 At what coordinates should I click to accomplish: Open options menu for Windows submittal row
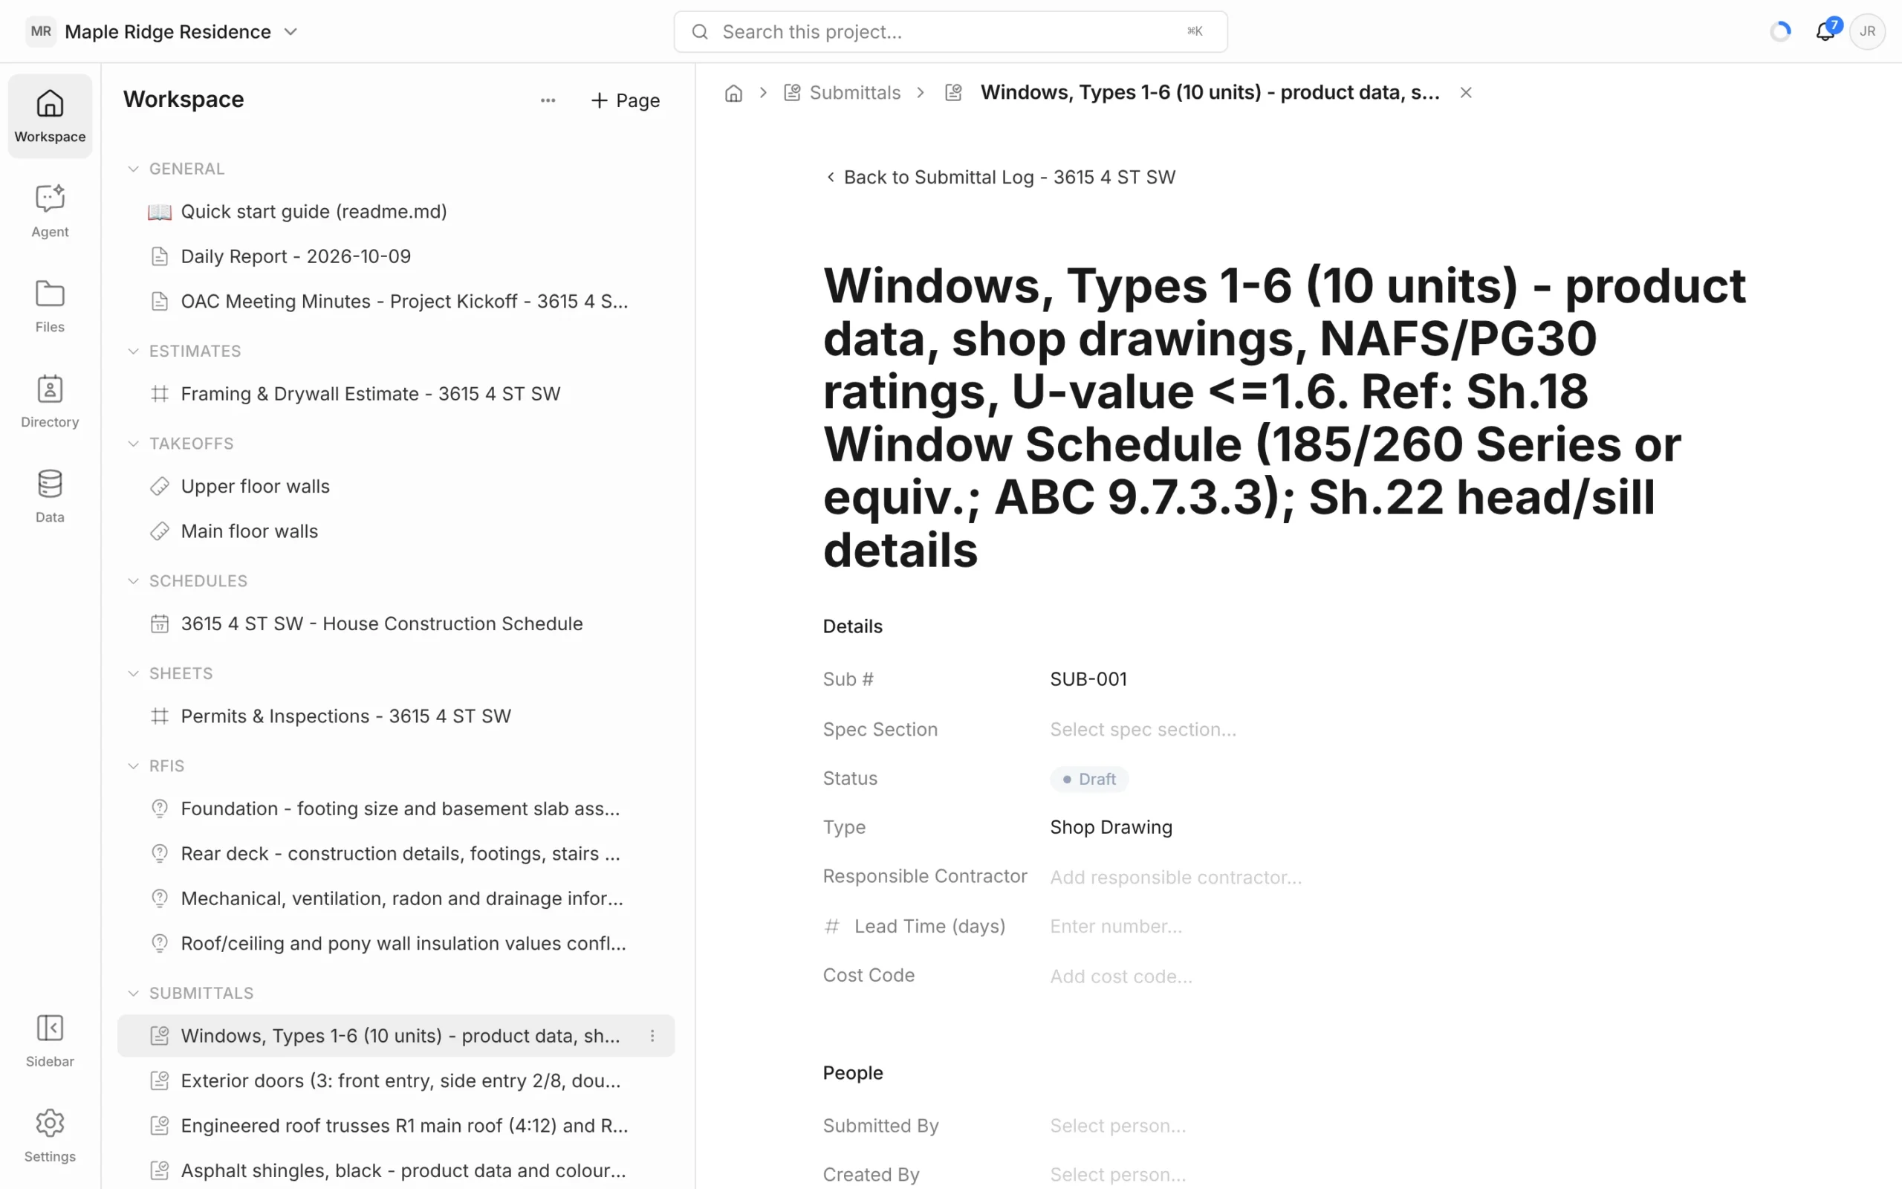click(652, 1036)
